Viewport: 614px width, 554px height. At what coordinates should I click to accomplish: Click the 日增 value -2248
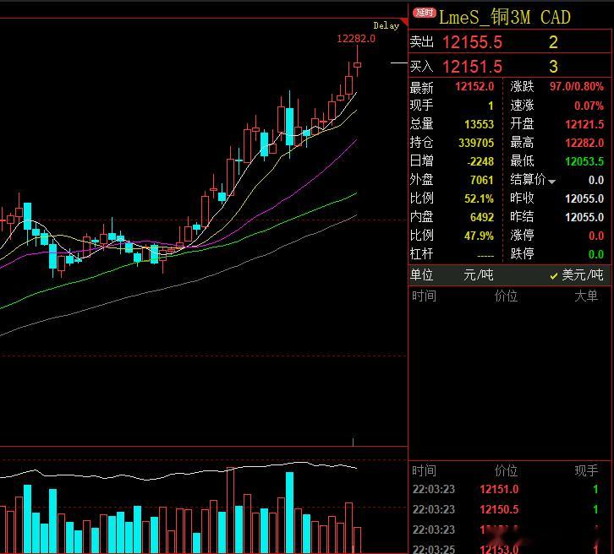480,161
